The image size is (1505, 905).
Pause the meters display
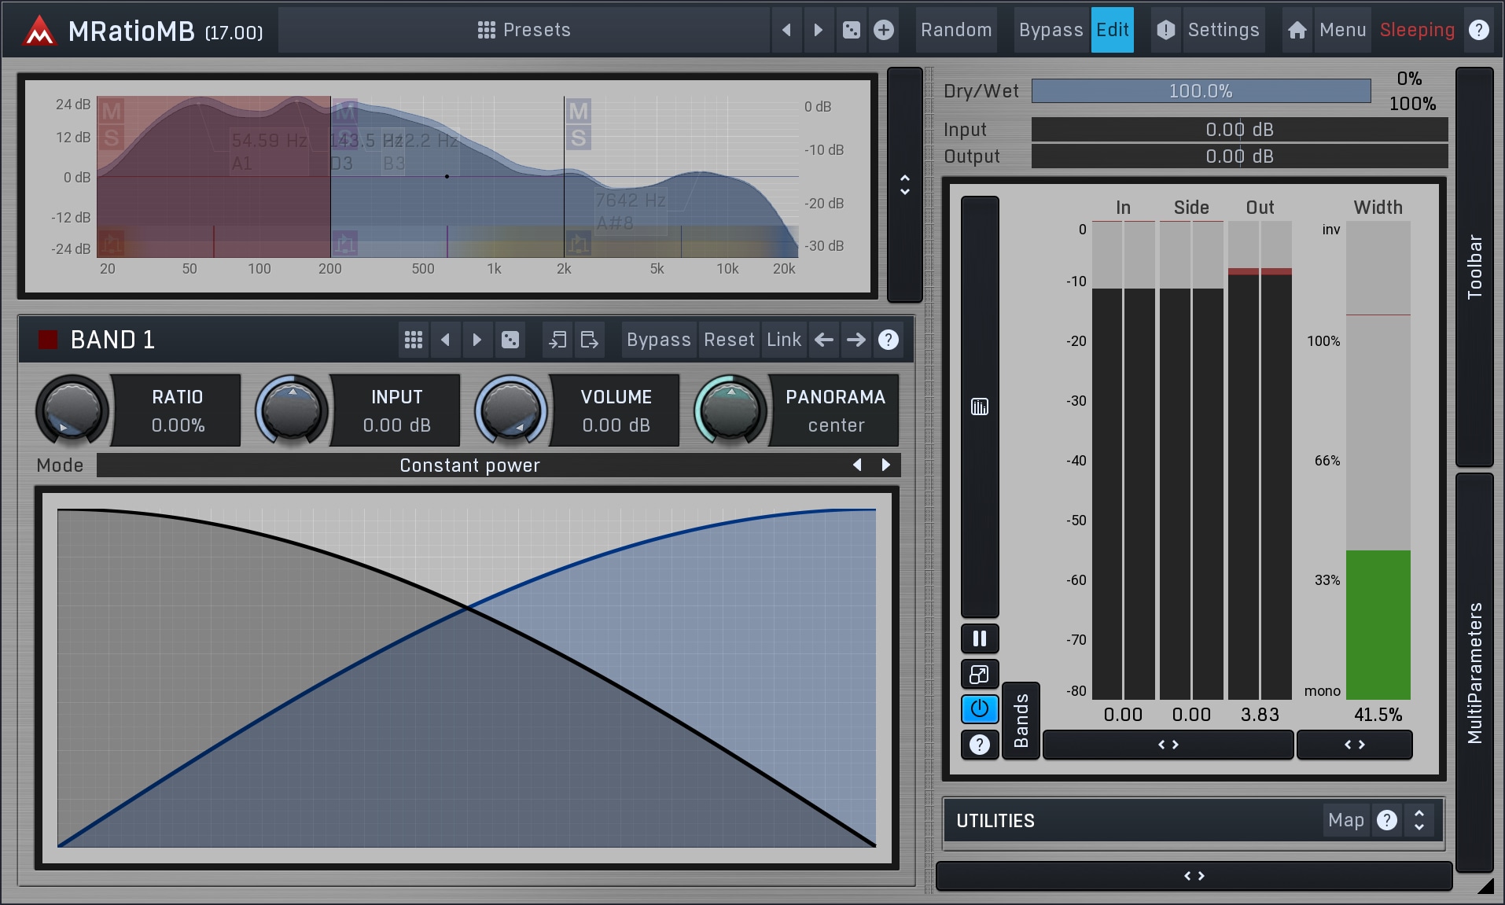pos(979,638)
